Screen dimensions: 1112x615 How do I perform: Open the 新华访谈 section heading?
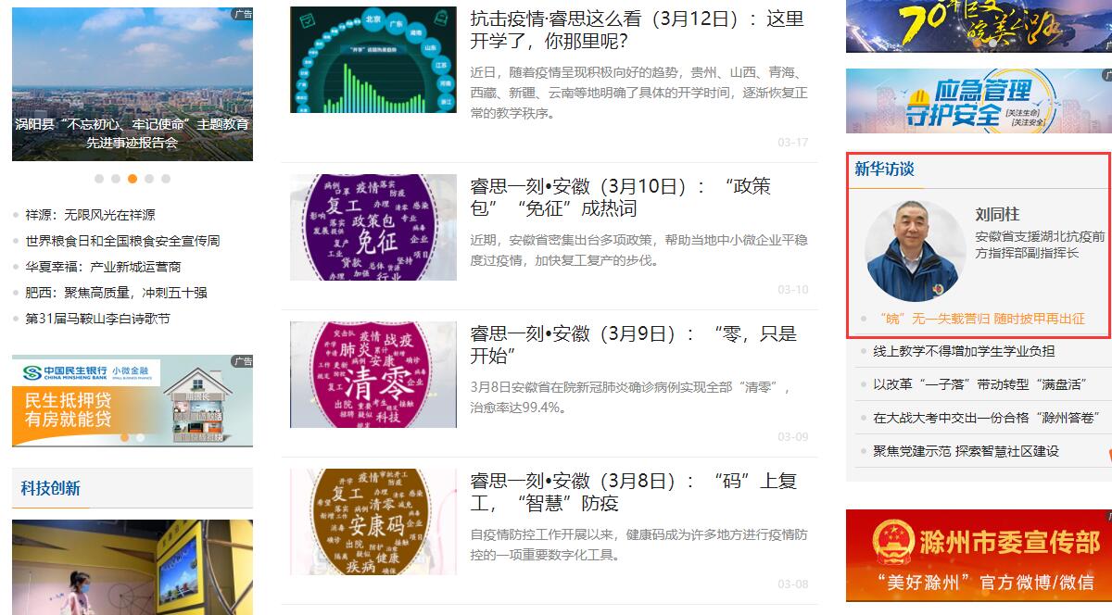[884, 169]
